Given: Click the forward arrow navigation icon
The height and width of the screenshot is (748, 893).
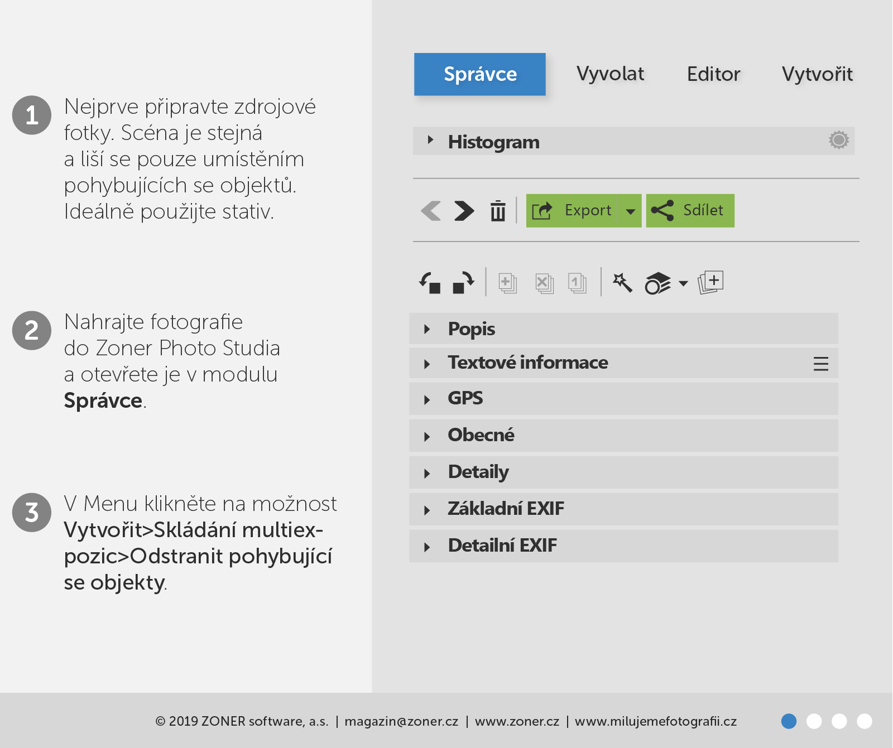Looking at the screenshot, I should [464, 211].
